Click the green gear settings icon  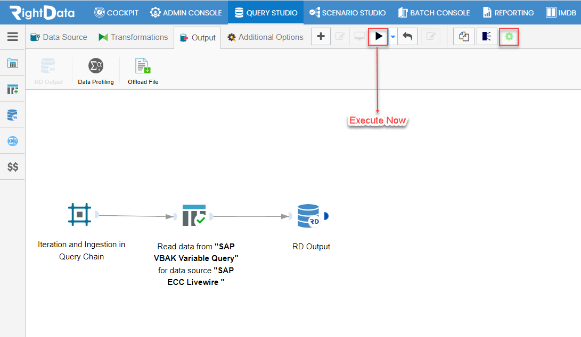(x=509, y=37)
